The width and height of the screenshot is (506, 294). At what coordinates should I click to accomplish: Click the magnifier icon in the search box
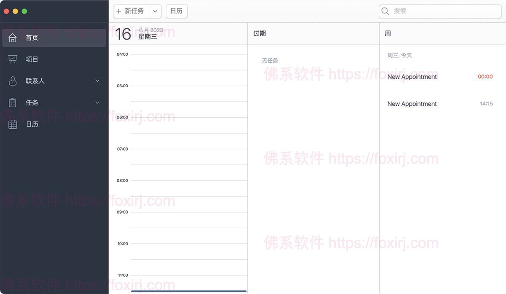(385, 11)
